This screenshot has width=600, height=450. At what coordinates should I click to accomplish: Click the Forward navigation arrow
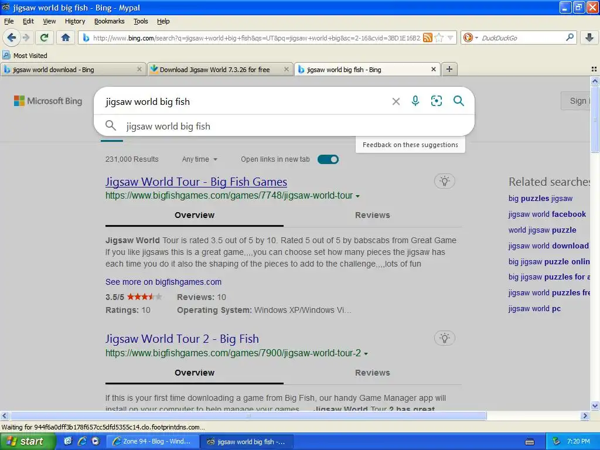[26, 37]
